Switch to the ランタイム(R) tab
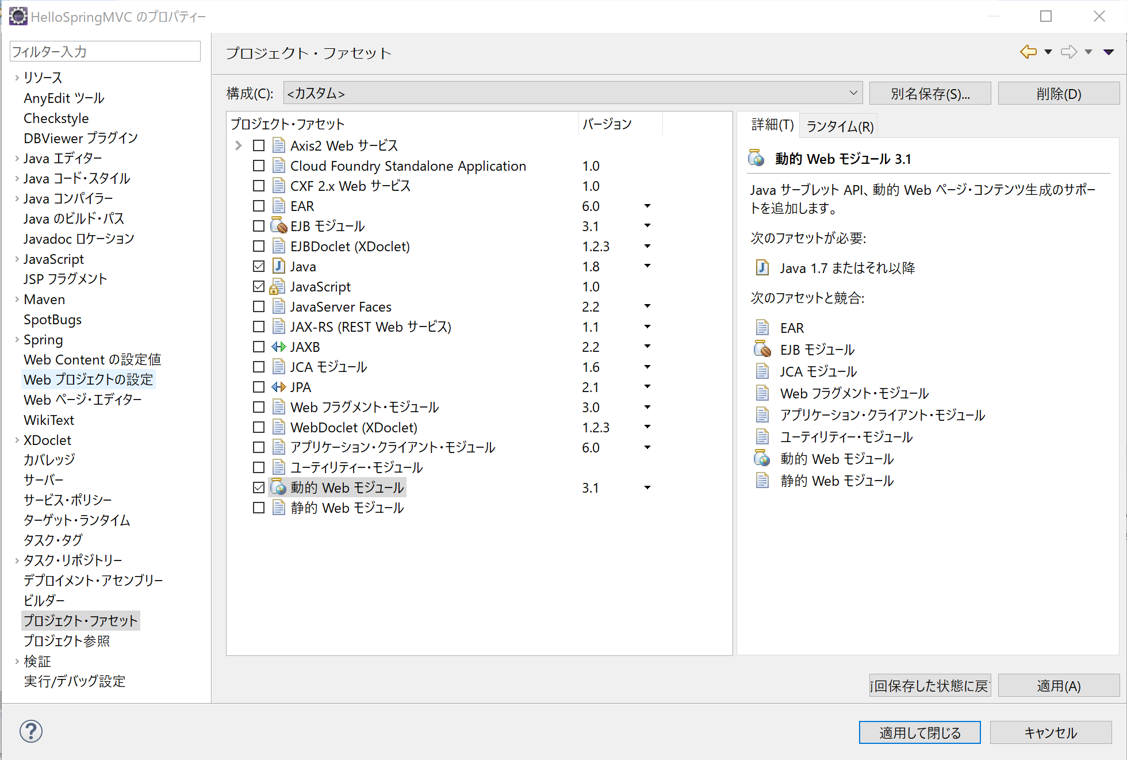Screen dimensions: 1127x760 point(839,126)
